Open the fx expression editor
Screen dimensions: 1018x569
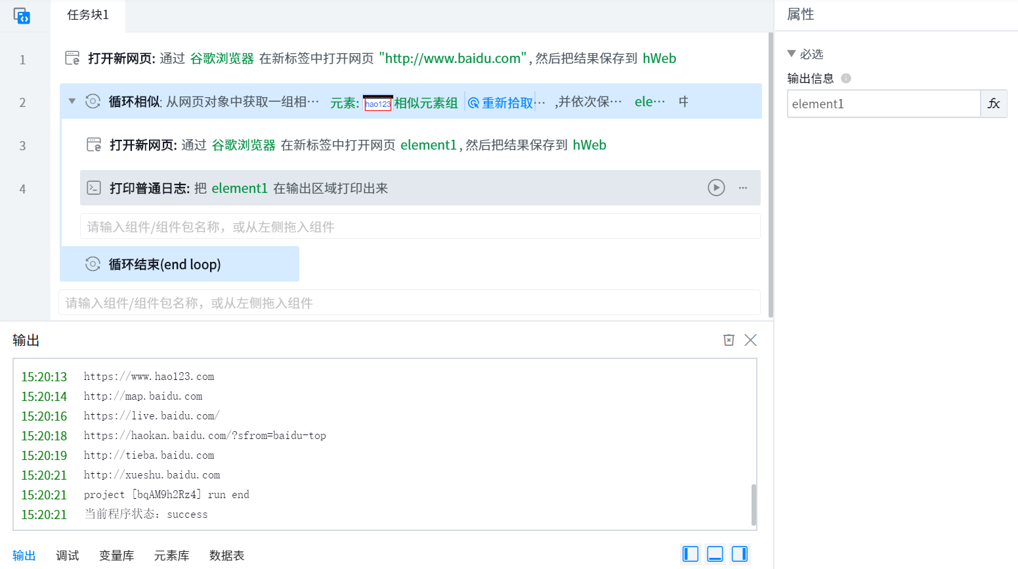click(994, 104)
